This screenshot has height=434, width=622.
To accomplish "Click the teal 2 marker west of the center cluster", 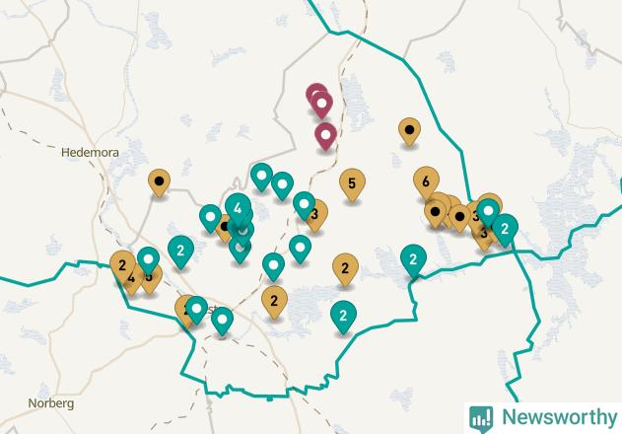I will point(181,251).
